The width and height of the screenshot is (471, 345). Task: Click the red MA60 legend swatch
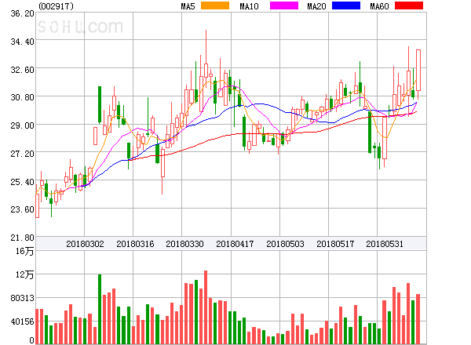[409, 5]
